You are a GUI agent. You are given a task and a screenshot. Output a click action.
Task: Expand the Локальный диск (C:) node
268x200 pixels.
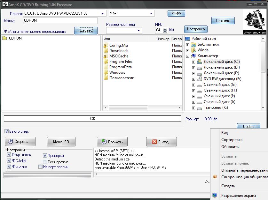(x=193, y=62)
